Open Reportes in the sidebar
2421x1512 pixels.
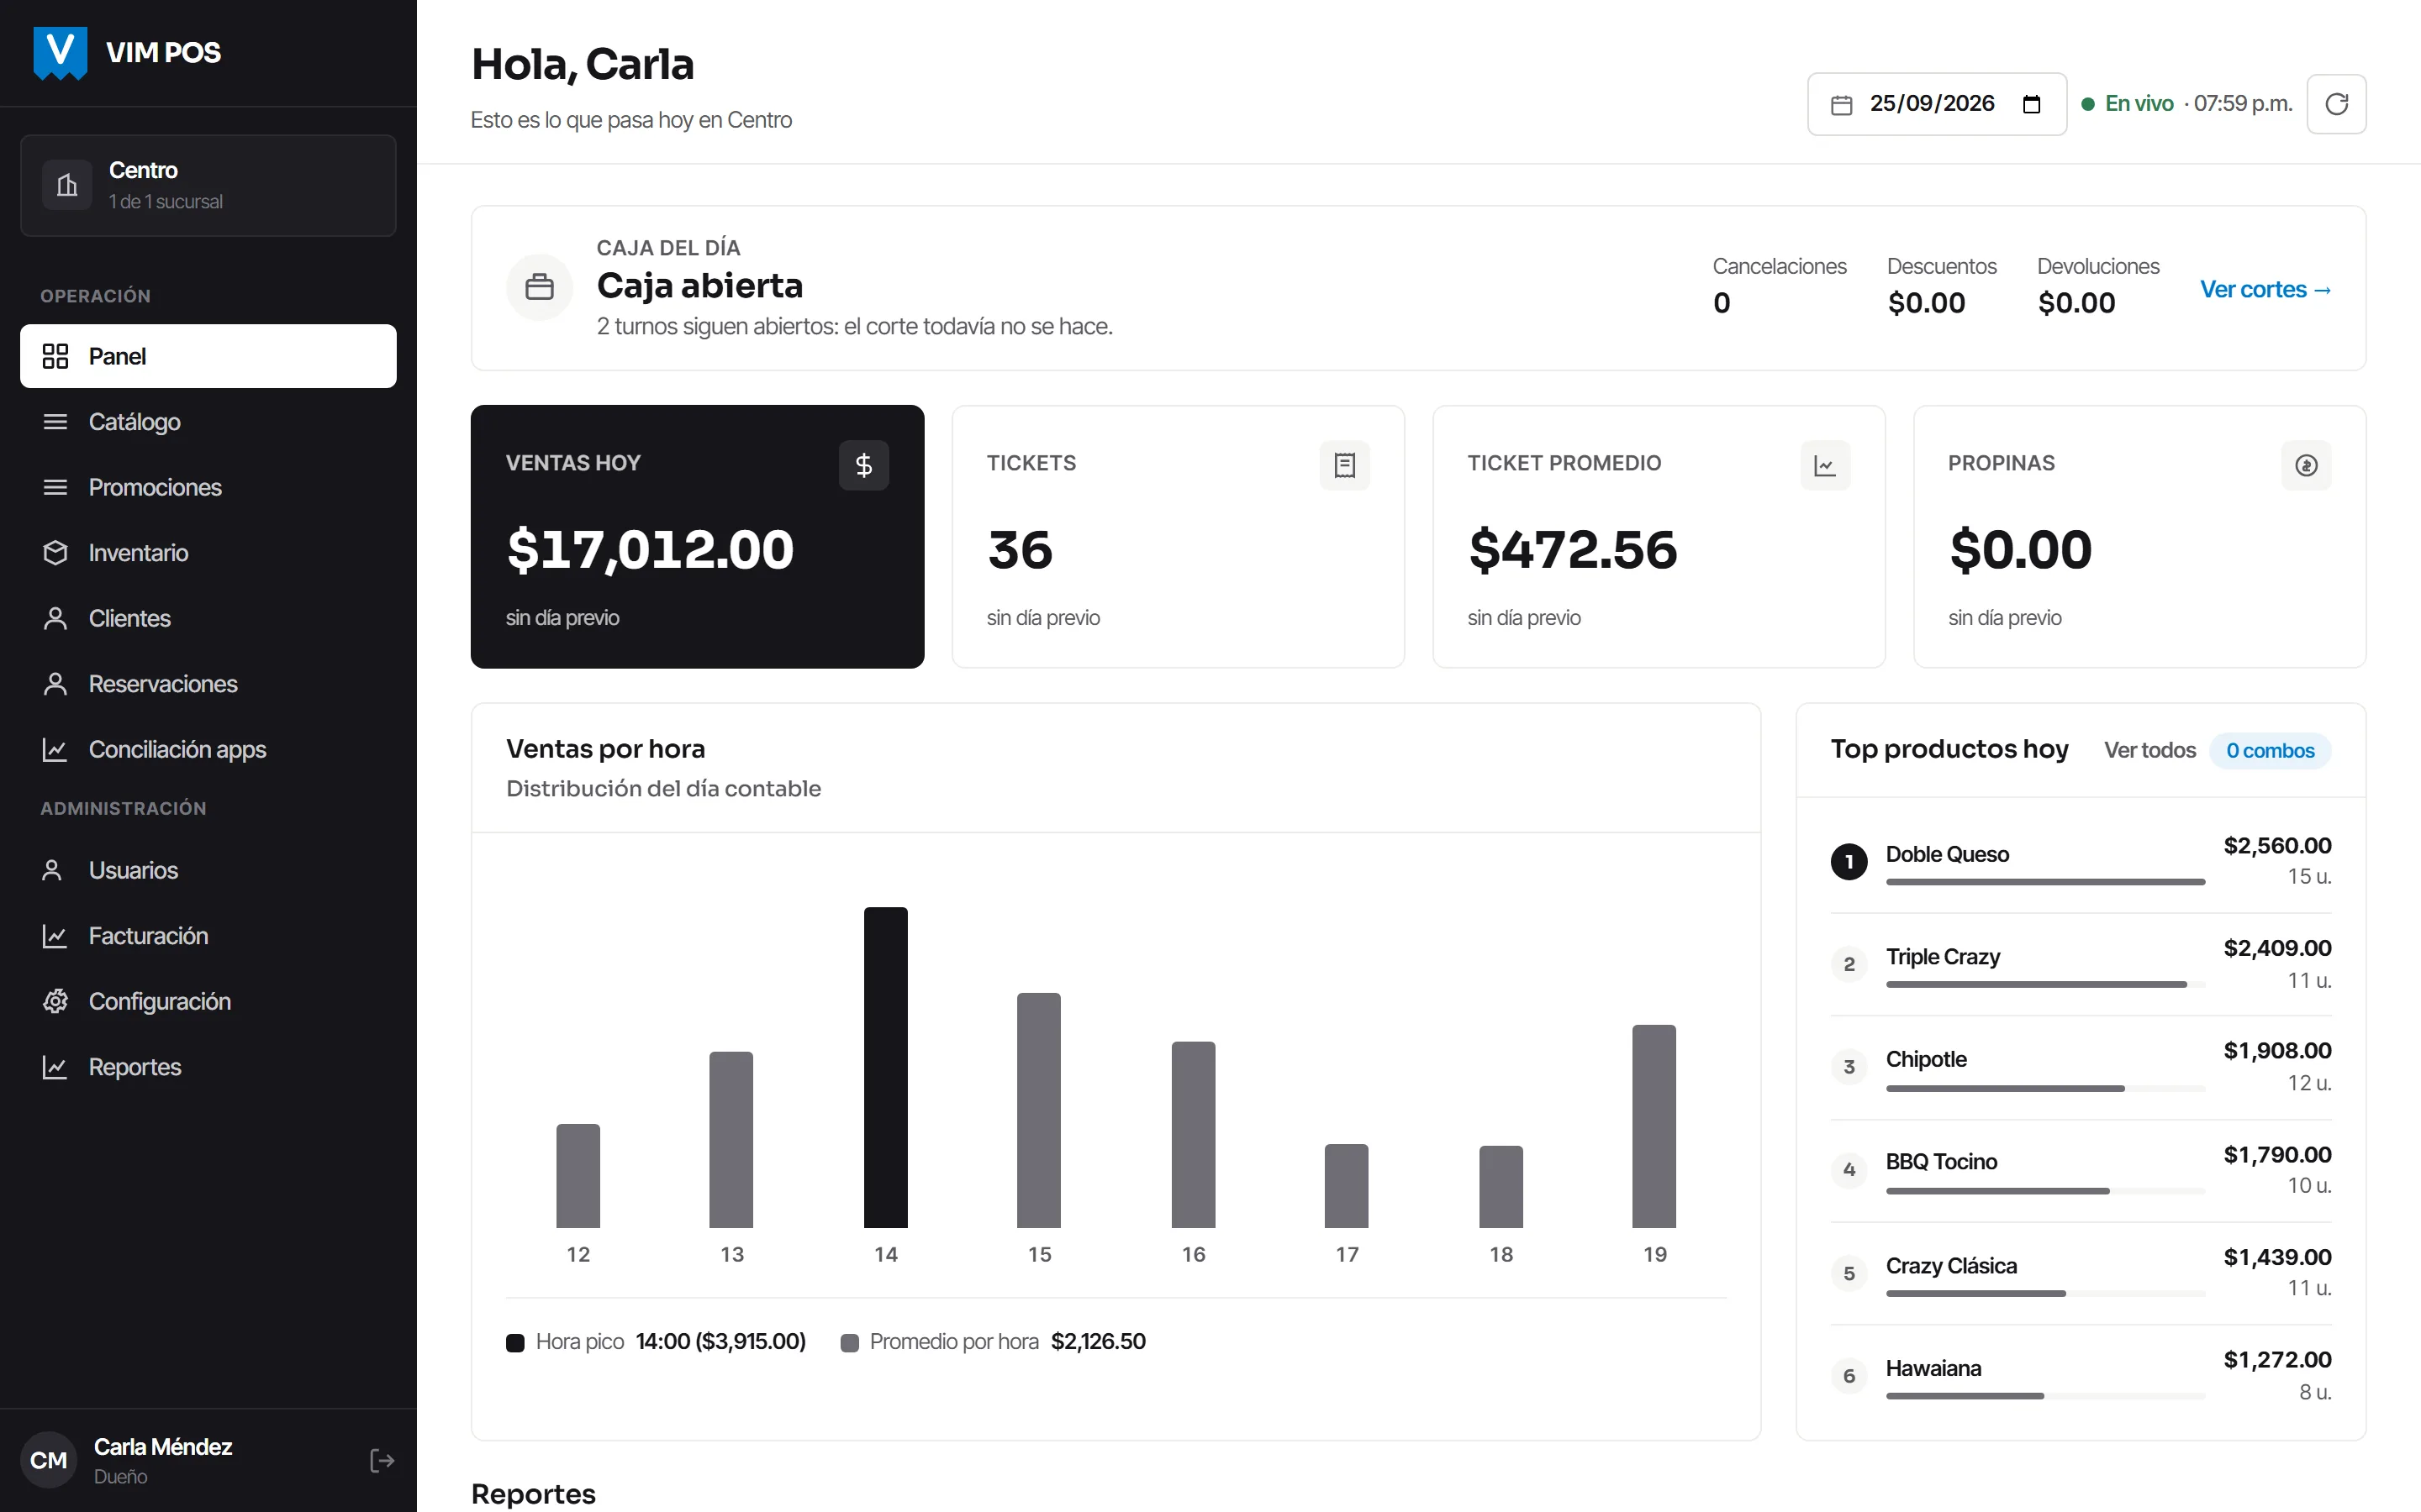point(208,1067)
